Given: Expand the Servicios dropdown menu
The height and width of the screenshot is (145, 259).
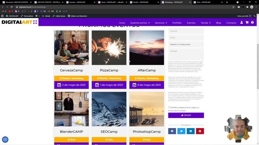Looking at the screenshot, I should pos(161,23).
